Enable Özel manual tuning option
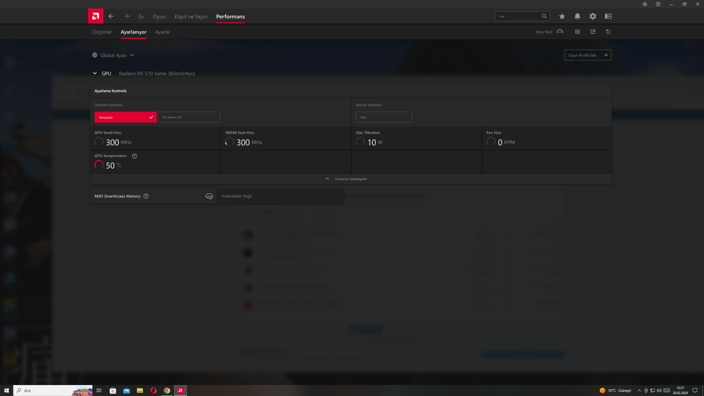This screenshot has width=704, height=396. [x=384, y=117]
